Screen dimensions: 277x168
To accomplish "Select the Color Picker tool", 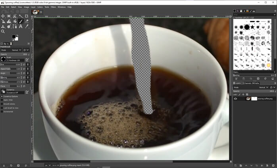I will click(x=27, y=27).
